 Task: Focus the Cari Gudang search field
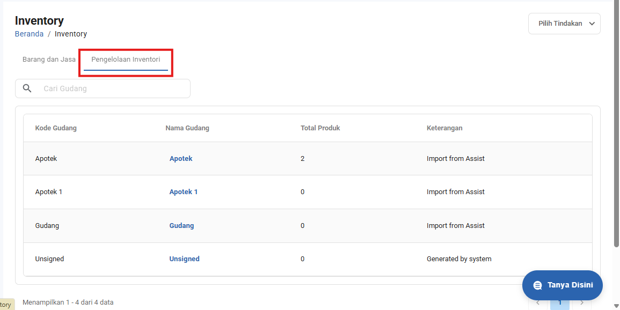tap(113, 88)
